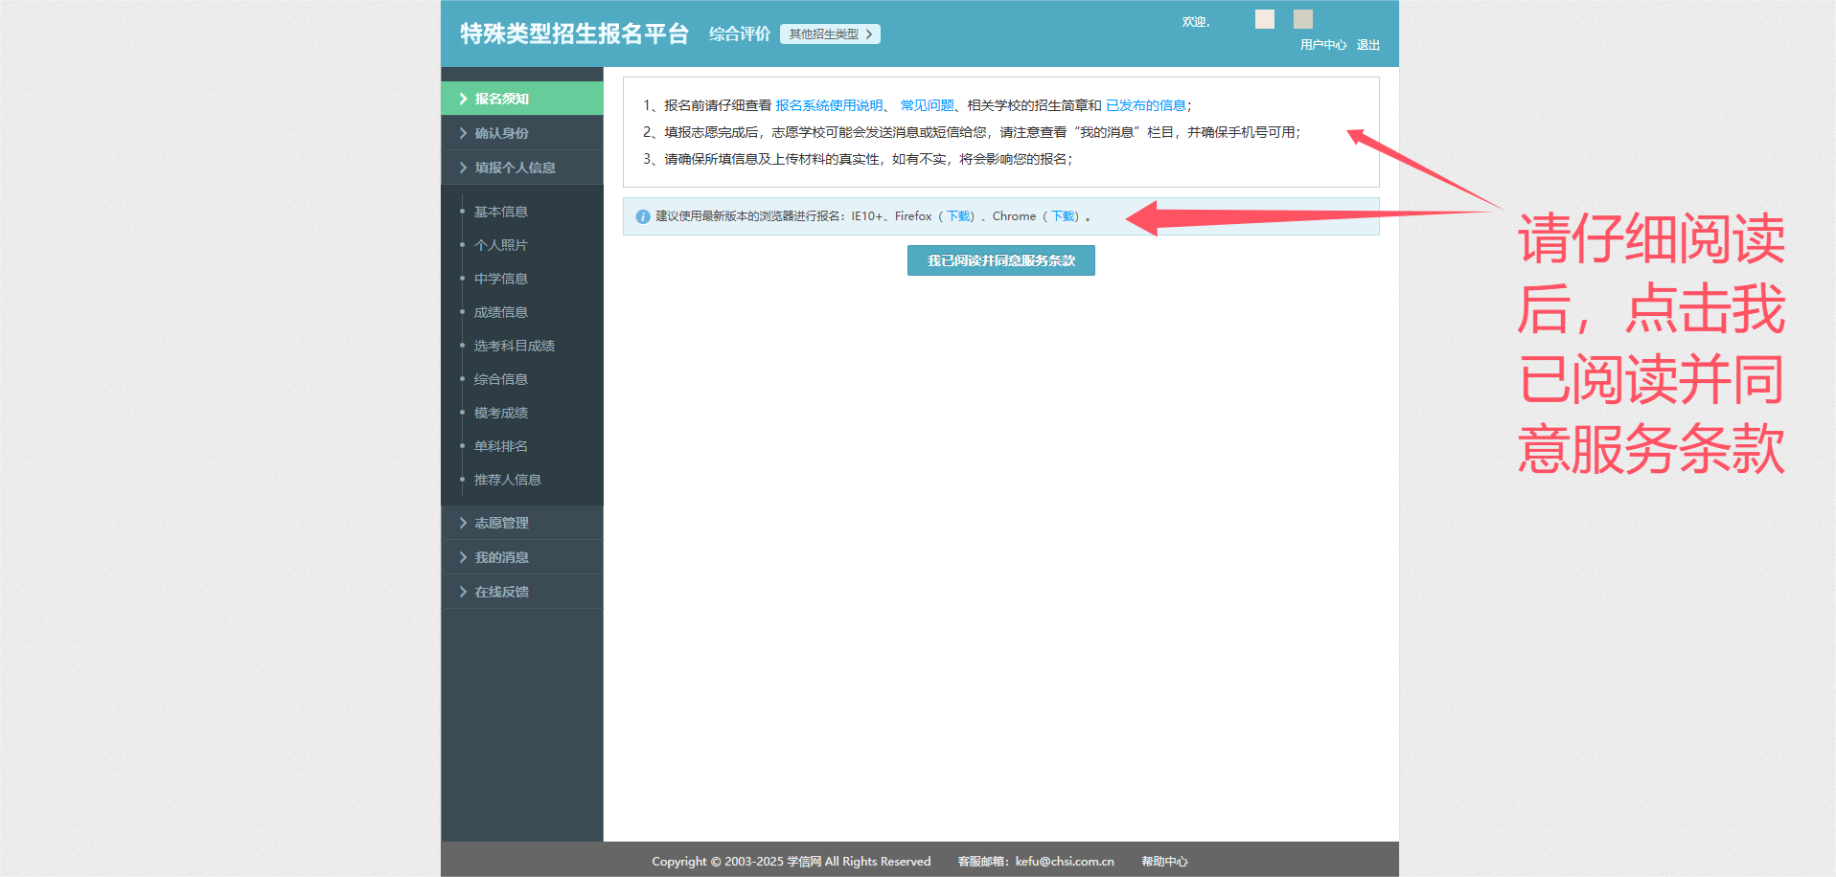Collapse the 填报个人信息 sidebar section

click(515, 168)
